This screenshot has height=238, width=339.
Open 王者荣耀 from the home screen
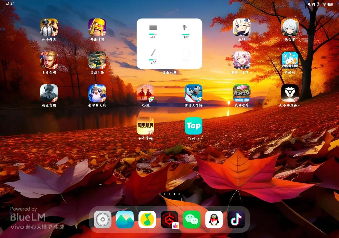[x=49, y=60]
